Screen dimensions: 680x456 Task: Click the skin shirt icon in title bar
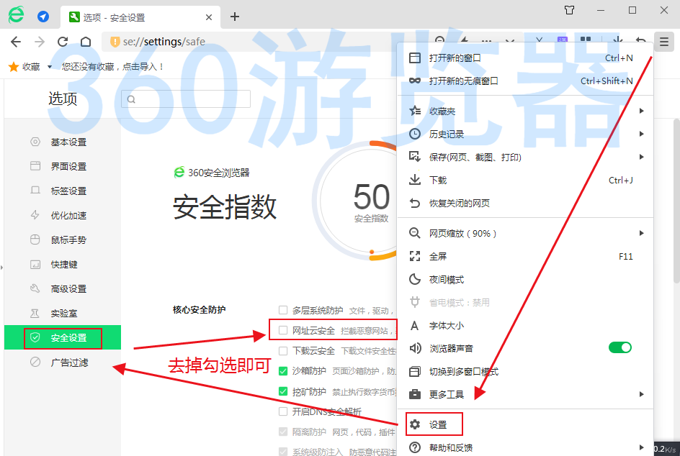tap(569, 10)
